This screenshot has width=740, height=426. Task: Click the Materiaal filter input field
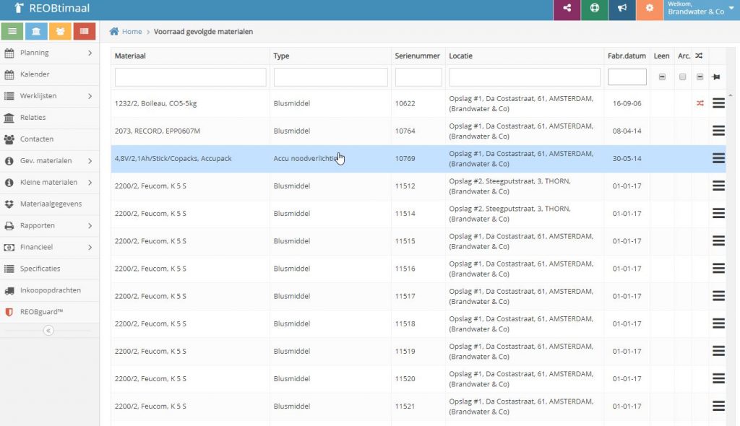190,77
